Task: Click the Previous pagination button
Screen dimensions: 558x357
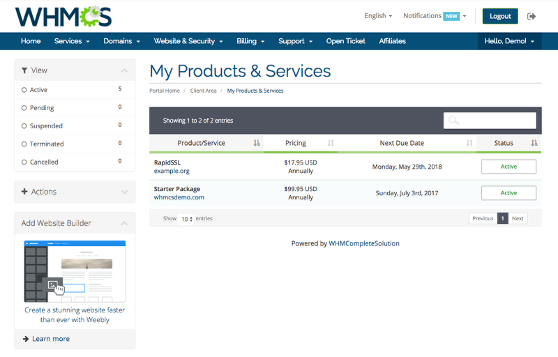Action: (x=483, y=218)
